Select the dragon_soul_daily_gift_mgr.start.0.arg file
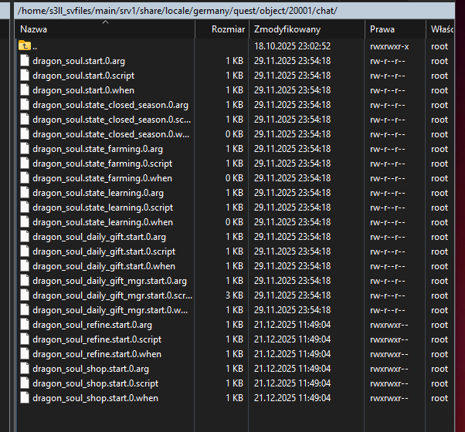The height and width of the screenshot is (432, 465). (109, 281)
